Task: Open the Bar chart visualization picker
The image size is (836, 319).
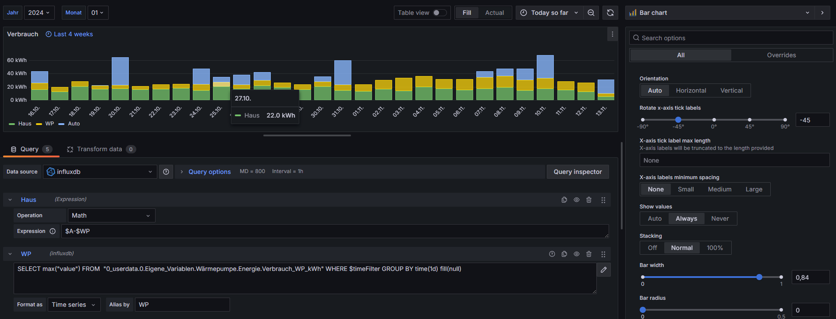Action: [720, 13]
